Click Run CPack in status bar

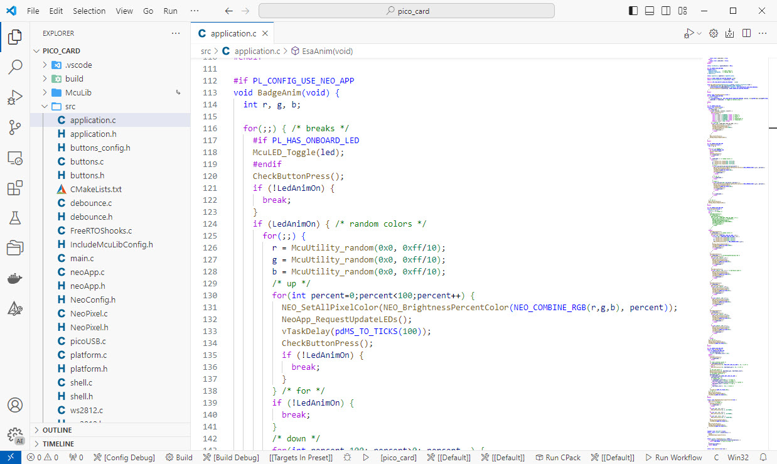(558, 458)
